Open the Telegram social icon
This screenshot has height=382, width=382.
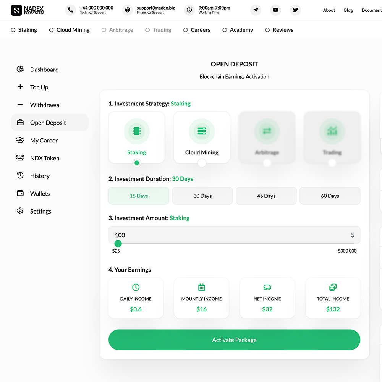point(256,10)
